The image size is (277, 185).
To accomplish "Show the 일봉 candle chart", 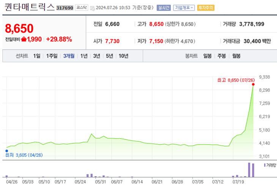I will (208, 56).
